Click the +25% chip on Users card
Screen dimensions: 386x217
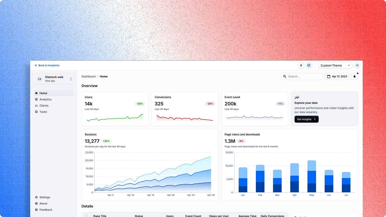[140, 104]
